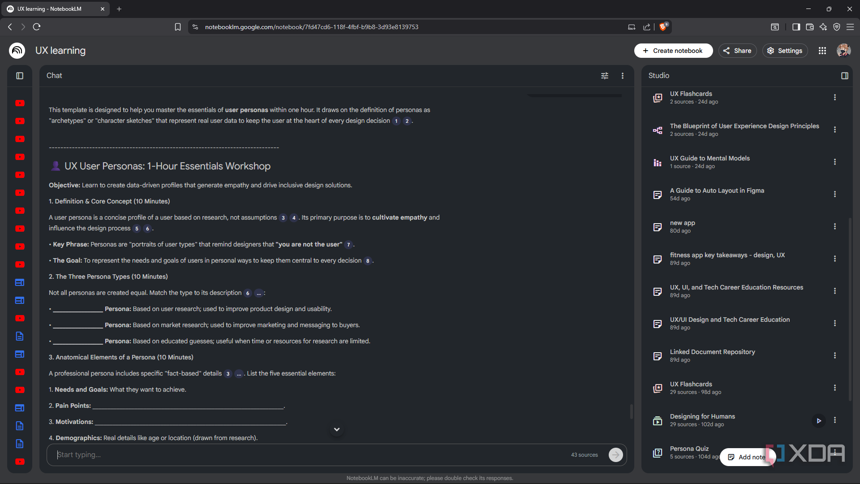
Task: Close the UX learning browser tab
Action: pos(103,9)
